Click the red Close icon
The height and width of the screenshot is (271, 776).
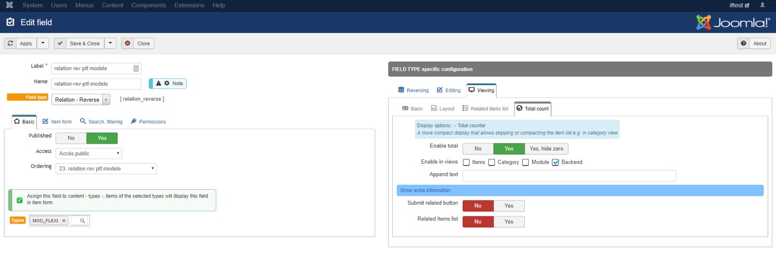pos(128,43)
